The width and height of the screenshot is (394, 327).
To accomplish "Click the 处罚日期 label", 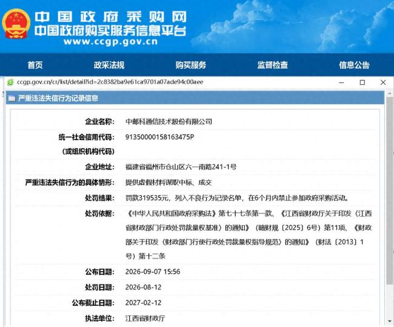I will click(x=100, y=287).
